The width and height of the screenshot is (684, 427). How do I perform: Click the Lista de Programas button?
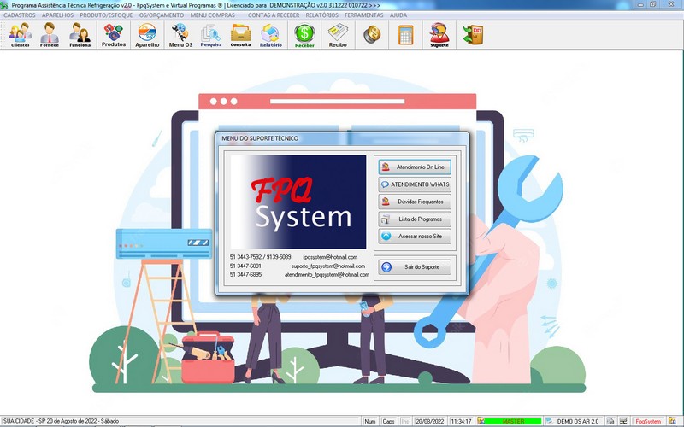point(415,219)
